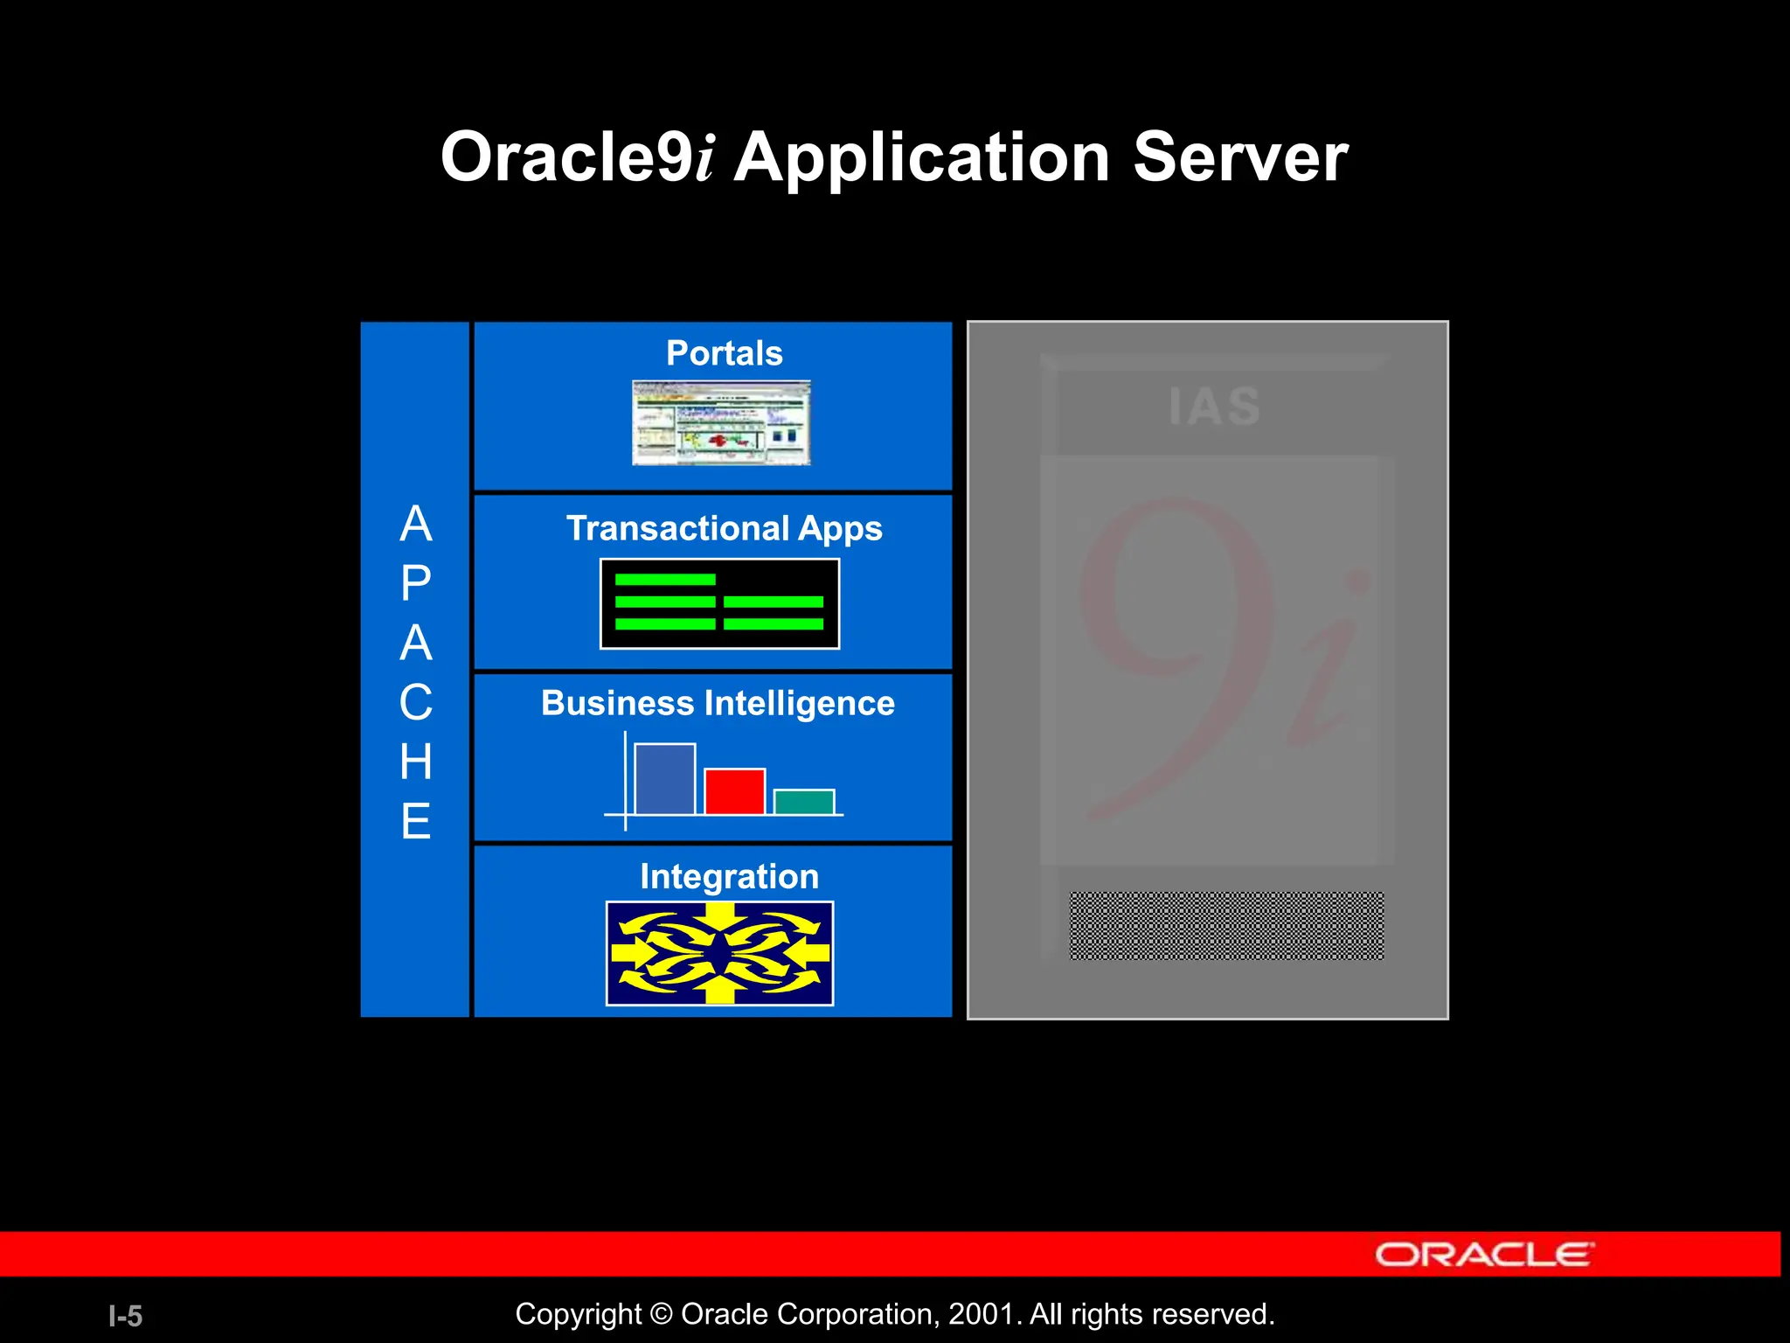1790x1343 pixels.
Task: Select the "Integration" label
Action: tap(730, 877)
